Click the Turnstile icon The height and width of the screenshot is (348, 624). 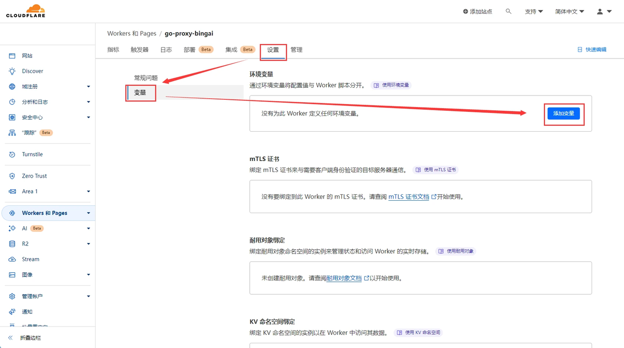pos(13,154)
